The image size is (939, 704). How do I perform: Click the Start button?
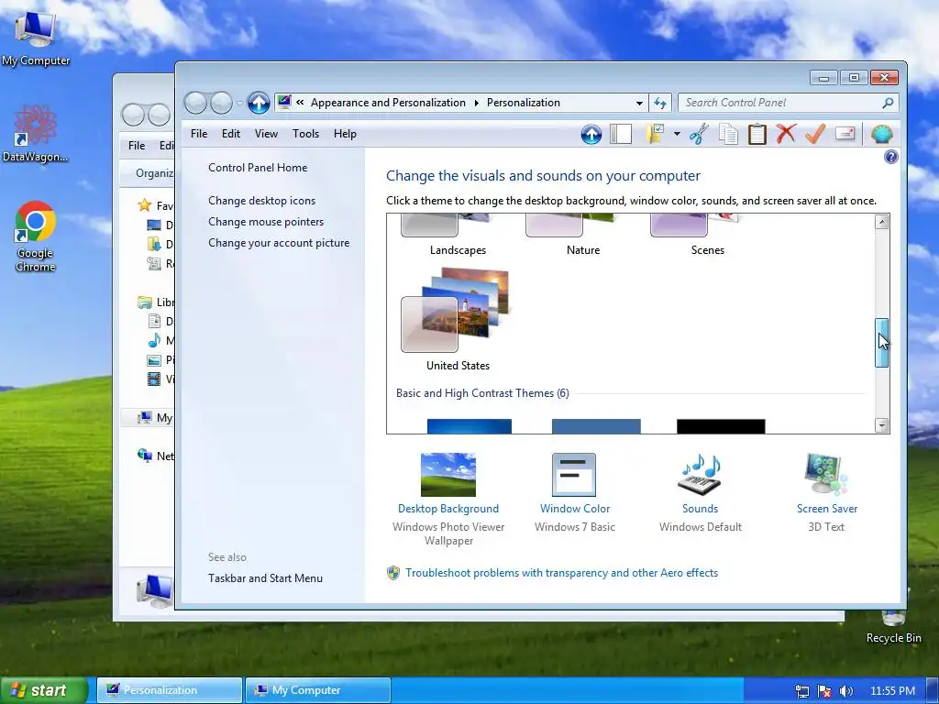point(44,690)
